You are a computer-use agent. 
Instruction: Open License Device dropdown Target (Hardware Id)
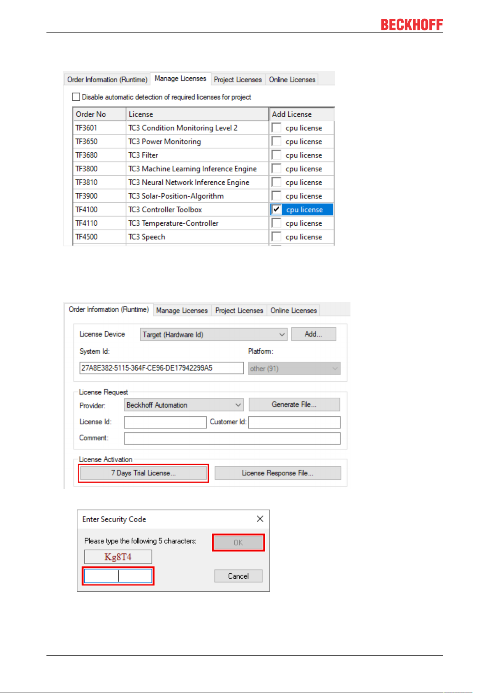(x=213, y=334)
